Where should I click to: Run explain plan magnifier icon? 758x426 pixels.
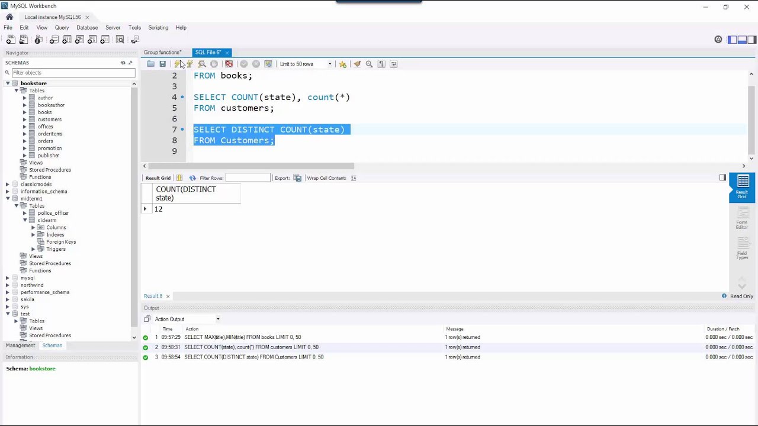pos(202,64)
